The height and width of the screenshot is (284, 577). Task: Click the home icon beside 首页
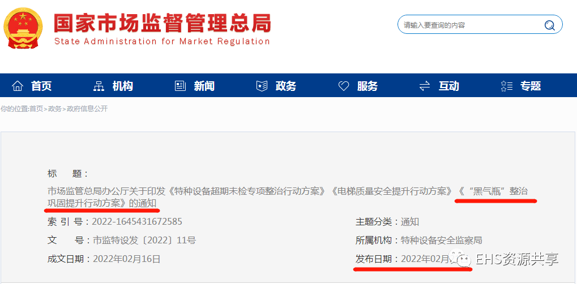18,86
